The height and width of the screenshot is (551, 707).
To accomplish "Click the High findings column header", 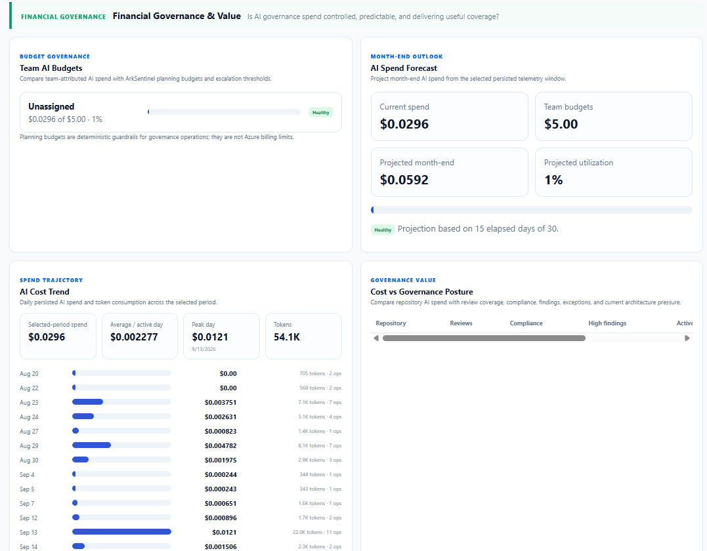I will pos(607,323).
